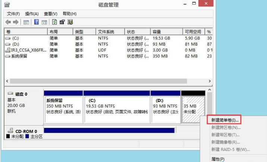Open the 操作(A) menu
This screenshot has width=267, height=162.
pos(32,14)
